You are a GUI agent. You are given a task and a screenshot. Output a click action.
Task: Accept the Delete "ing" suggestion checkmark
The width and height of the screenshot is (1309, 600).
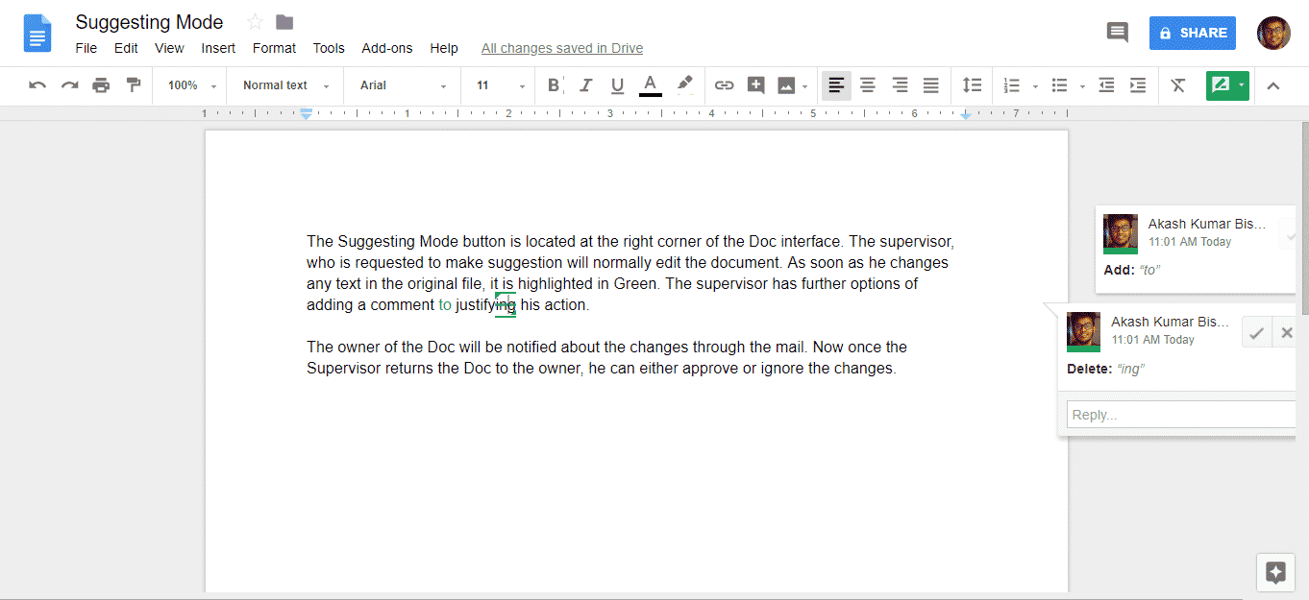click(x=1255, y=333)
